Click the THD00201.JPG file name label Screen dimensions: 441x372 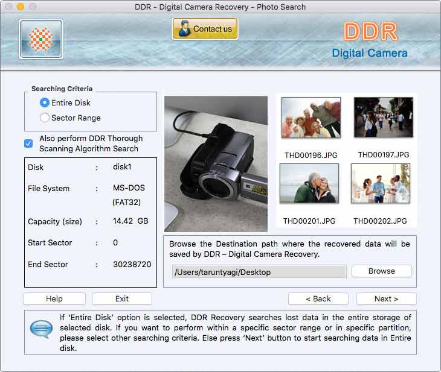point(309,221)
